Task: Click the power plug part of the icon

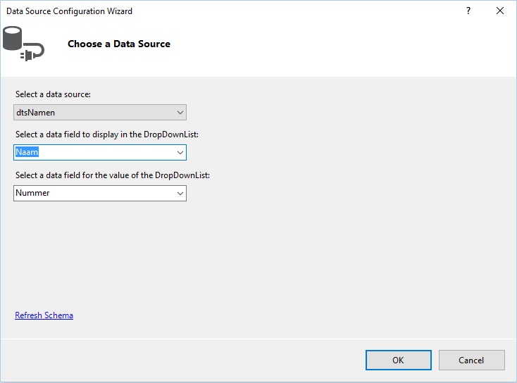Action: (32, 52)
